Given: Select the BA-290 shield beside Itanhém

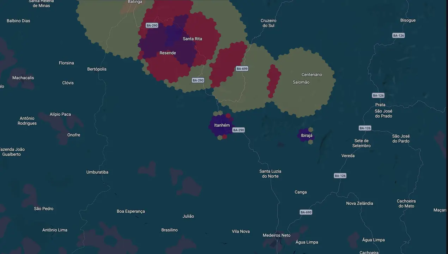Looking at the screenshot, I should [x=238, y=130].
